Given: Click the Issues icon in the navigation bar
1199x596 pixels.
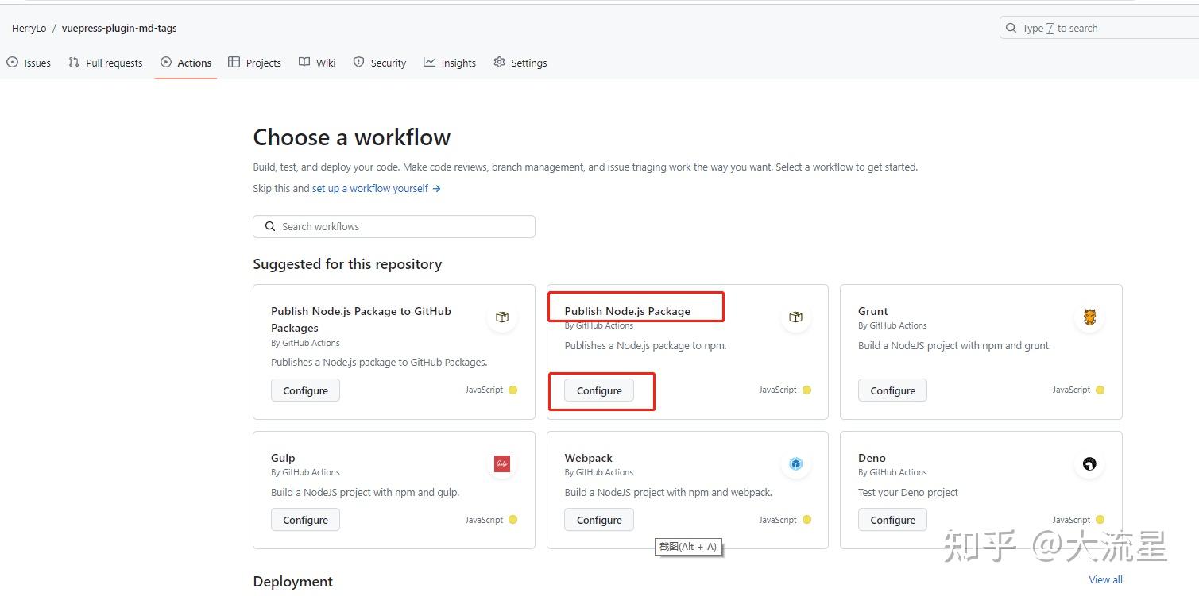Looking at the screenshot, I should (12, 62).
